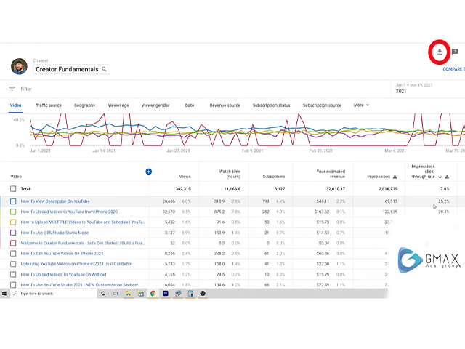Switch to Subscription status tab
Screen dimensions: 465x349
tap(271, 105)
